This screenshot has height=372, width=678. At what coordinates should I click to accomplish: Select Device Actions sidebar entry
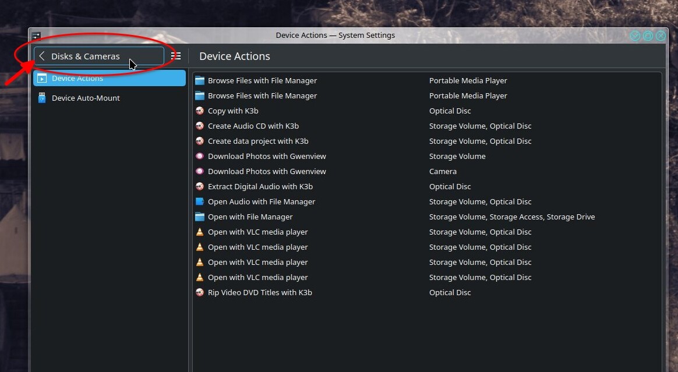[x=110, y=78]
